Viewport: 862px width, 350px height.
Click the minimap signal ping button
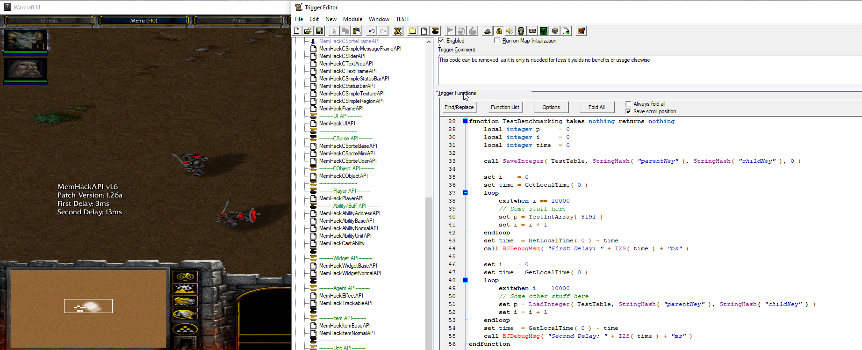(x=185, y=277)
